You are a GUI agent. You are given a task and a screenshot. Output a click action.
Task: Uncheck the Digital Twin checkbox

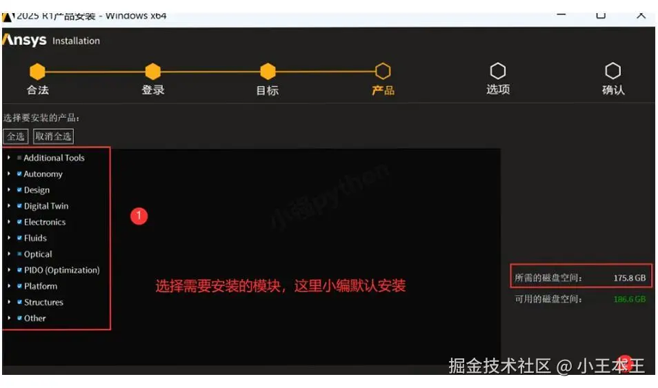[19, 205]
